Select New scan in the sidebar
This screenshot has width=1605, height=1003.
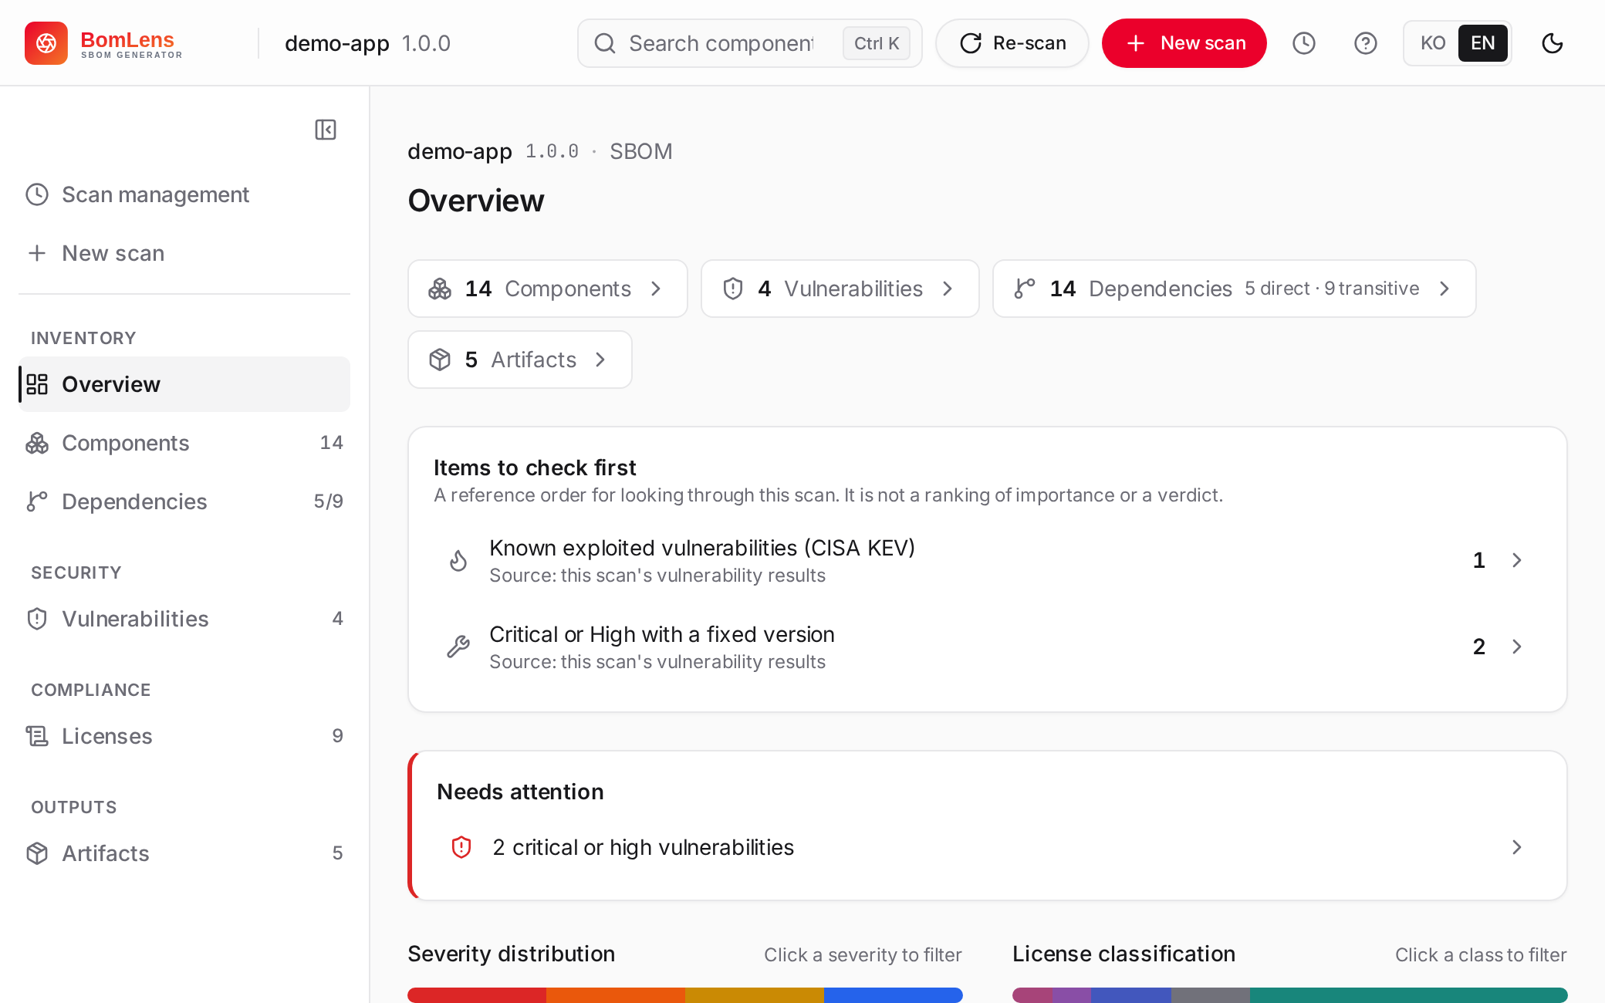tap(184, 253)
